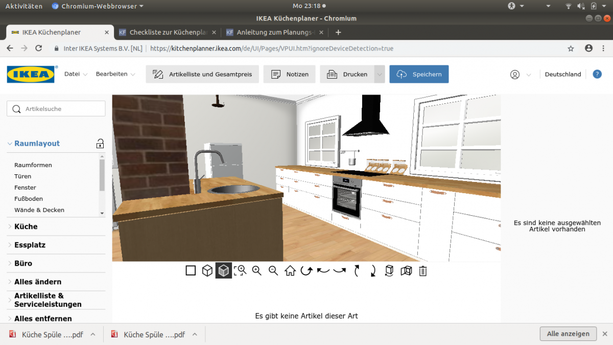This screenshot has width=613, height=345.
Task: Open the Datei menu
Action: pos(76,74)
